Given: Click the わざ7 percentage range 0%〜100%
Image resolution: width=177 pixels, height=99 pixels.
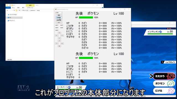Looking at the screenshot, I should pos(116,40).
